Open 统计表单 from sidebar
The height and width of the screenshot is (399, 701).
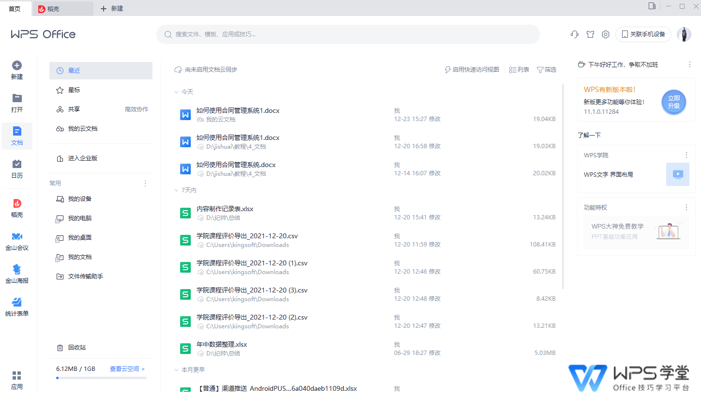(17, 302)
